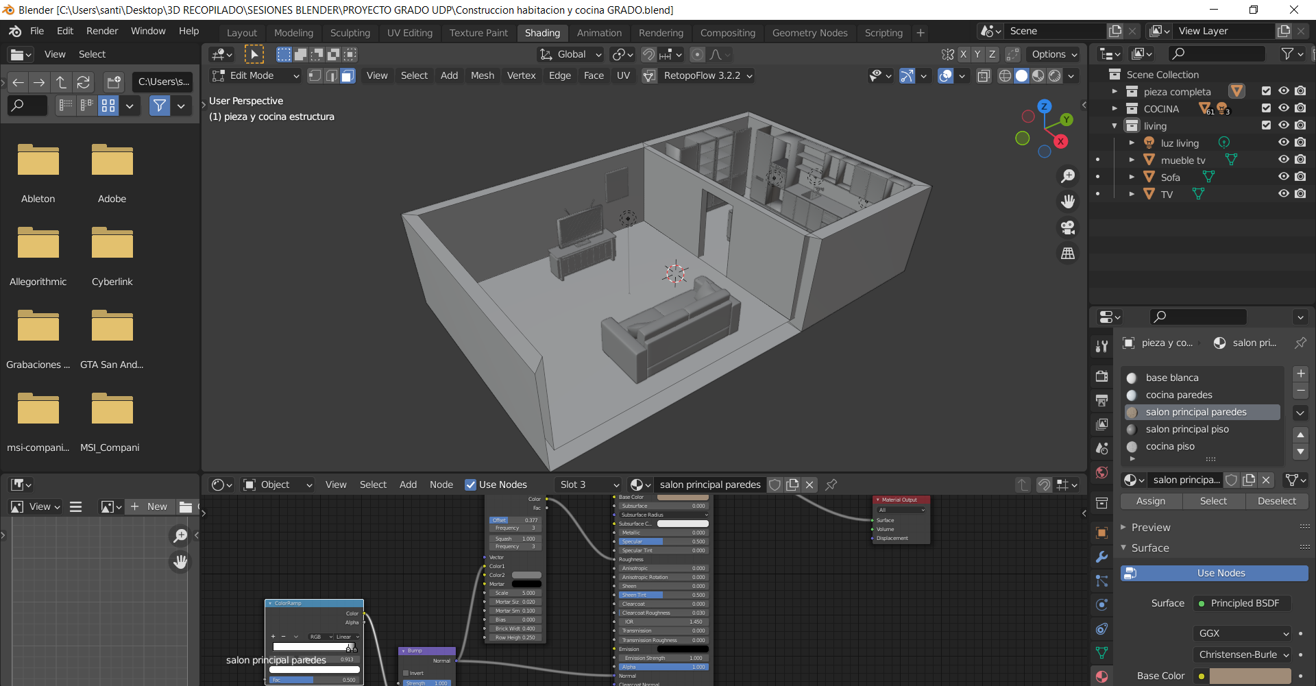Click the add material slot plus button
Screen dimensions: 1316x686
click(x=1300, y=373)
